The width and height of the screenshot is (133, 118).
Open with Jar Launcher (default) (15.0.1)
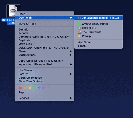click(98, 18)
